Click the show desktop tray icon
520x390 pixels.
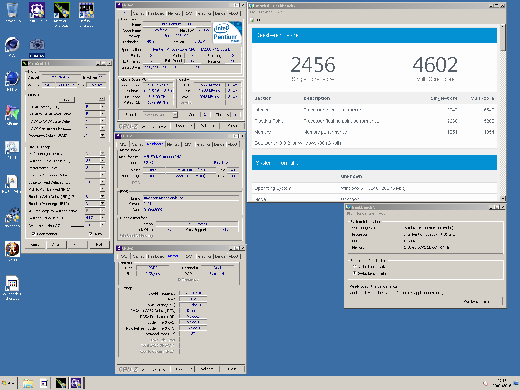(516, 383)
